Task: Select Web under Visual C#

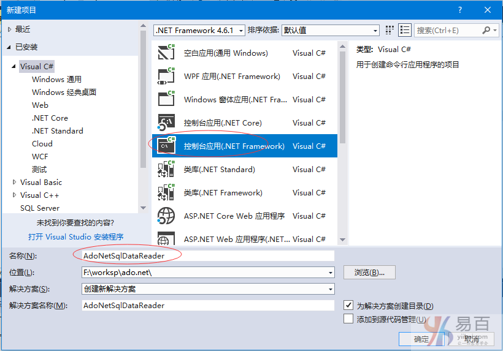Action: [40, 105]
